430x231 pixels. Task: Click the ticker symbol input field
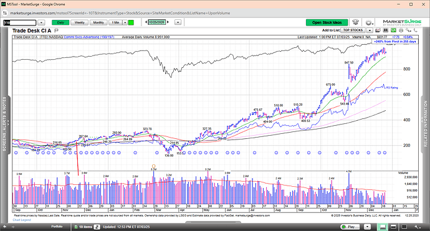pos(20,23)
